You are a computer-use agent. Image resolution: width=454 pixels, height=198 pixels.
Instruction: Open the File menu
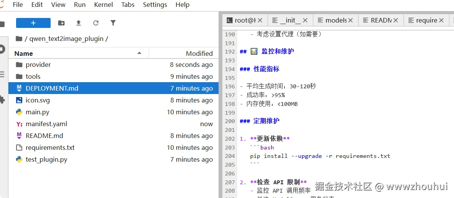pyautogui.click(x=18, y=5)
